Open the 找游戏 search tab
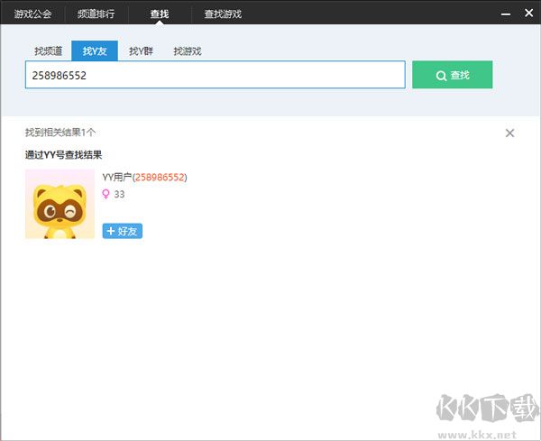This screenshot has height=441, width=541. click(x=188, y=51)
